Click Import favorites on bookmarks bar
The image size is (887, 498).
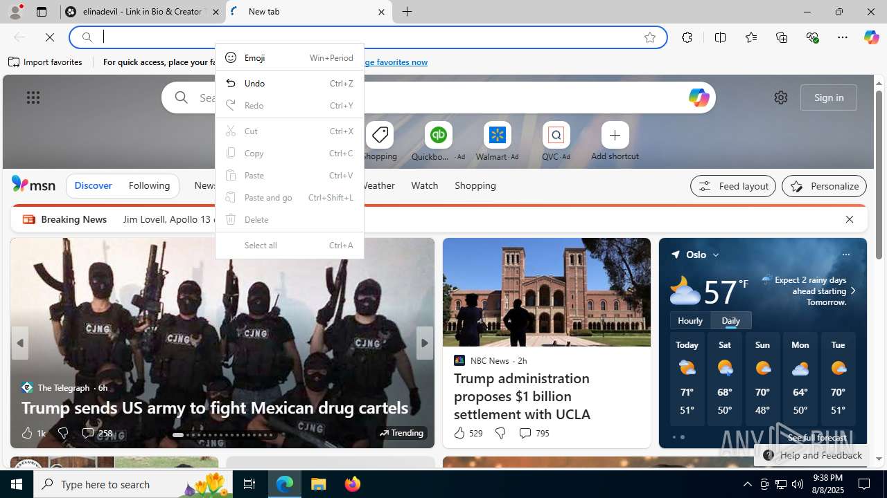click(45, 62)
